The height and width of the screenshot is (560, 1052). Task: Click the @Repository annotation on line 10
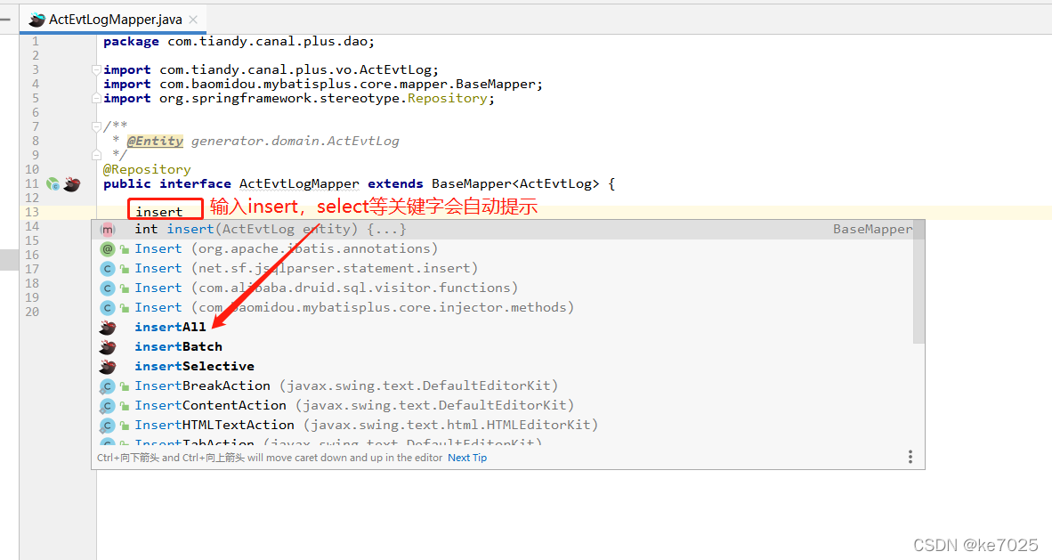[x=147, y=169]
